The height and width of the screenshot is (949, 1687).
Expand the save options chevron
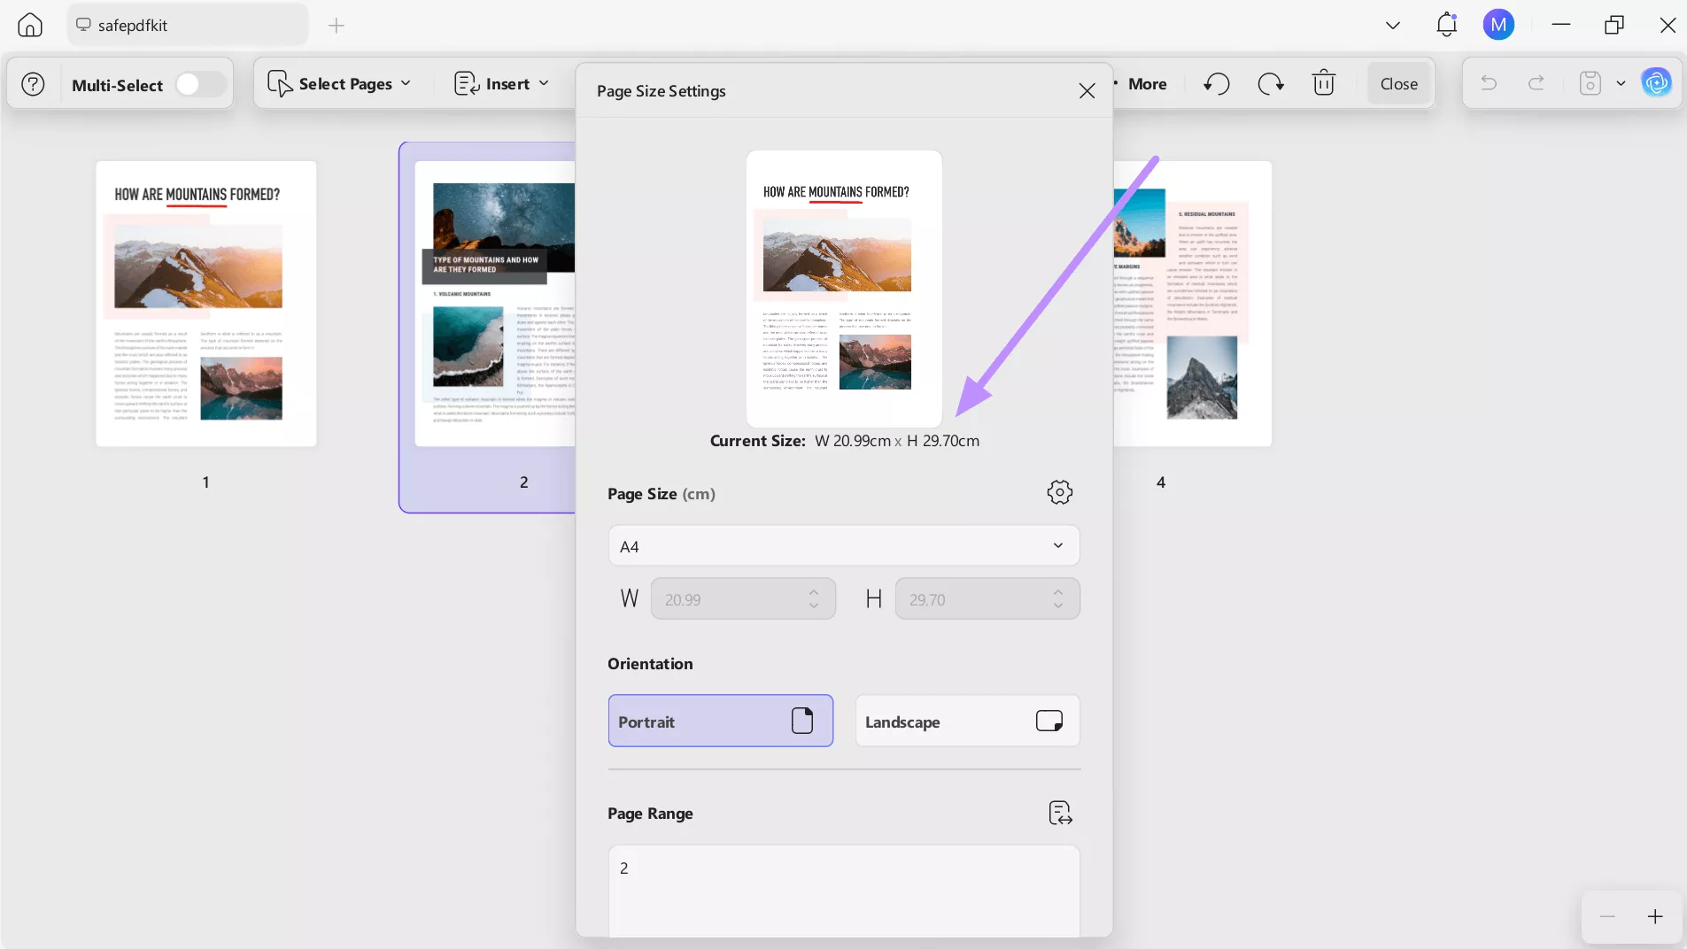click(1621, 83)
